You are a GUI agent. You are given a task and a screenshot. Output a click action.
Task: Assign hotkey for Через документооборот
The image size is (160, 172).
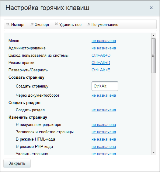104,95
